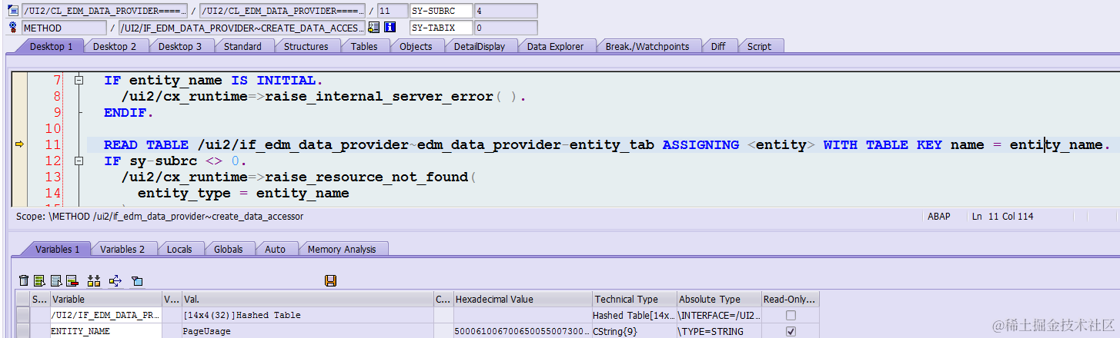Click the yellow columns layout icon
1120x338 pixels.
click(x=95, y=281)
